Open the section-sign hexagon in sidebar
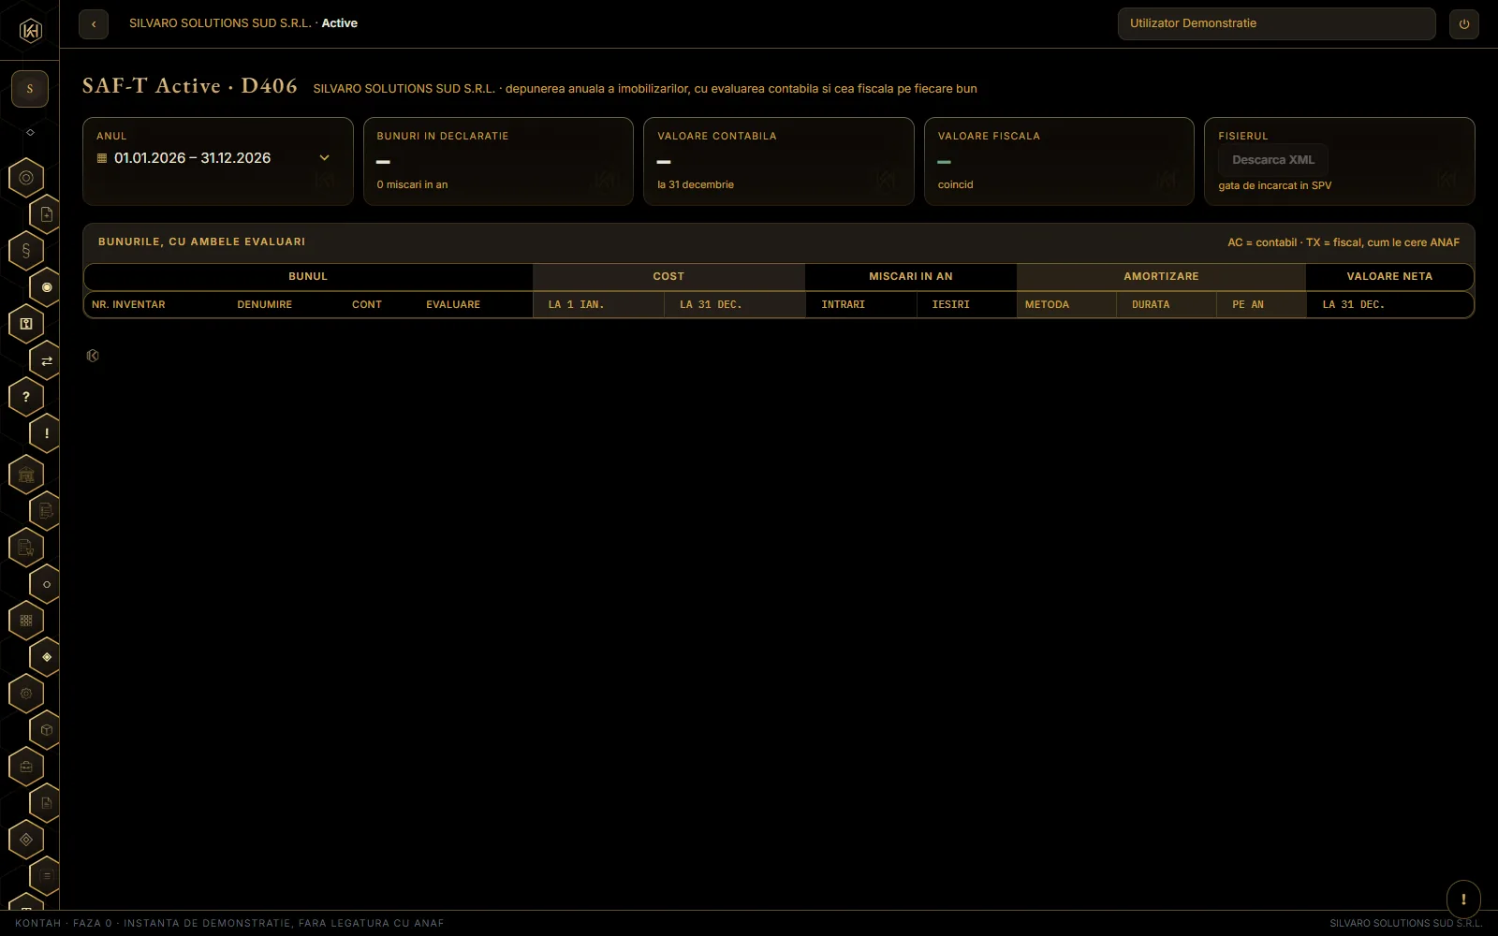Viewport: 1498px width, 936px height. pyautogui.click(x=26, y=251)
